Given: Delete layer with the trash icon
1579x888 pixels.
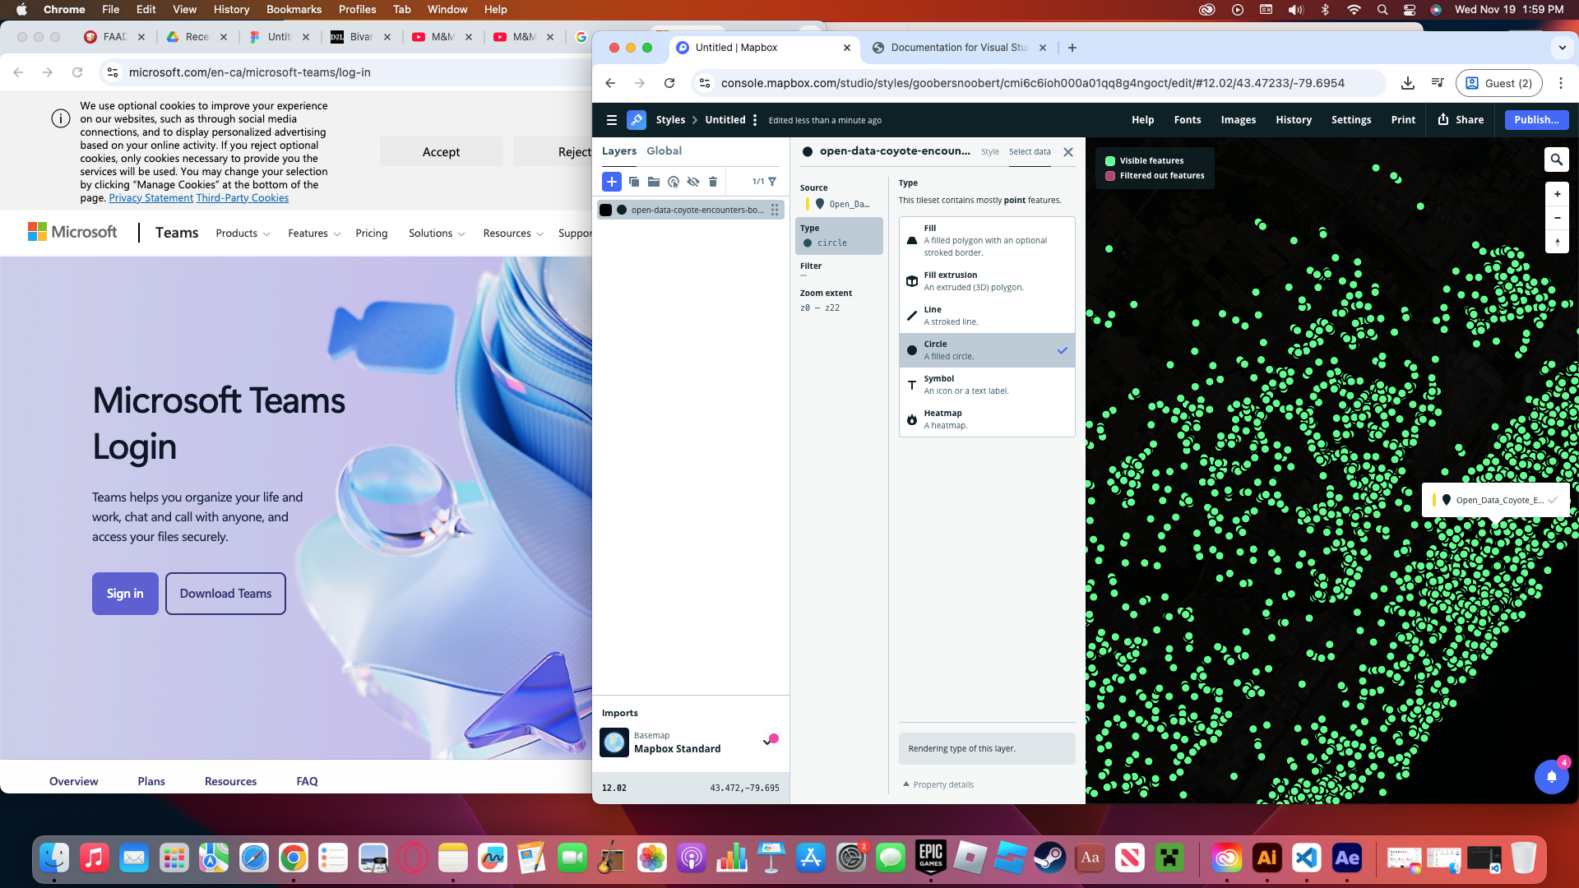Looking at the screenshot, I should click(x=713, y=182).
